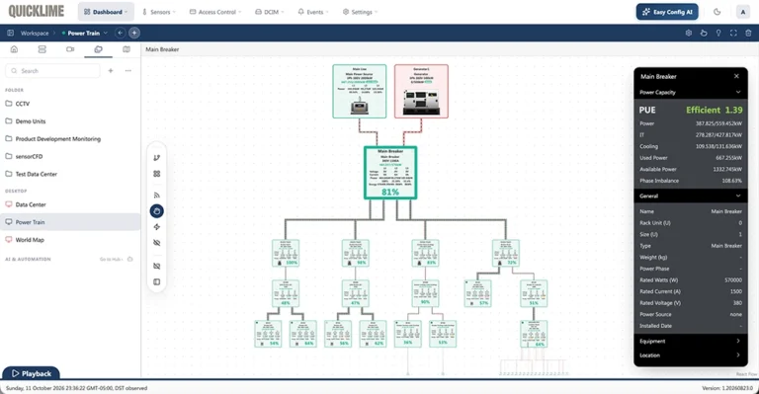Open the user avatar A menu
The width and height of the screenshot is (759, 394).
pos(742,12)
